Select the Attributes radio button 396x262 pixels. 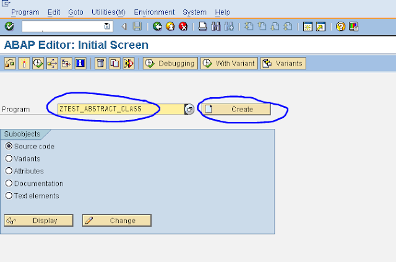9,171
